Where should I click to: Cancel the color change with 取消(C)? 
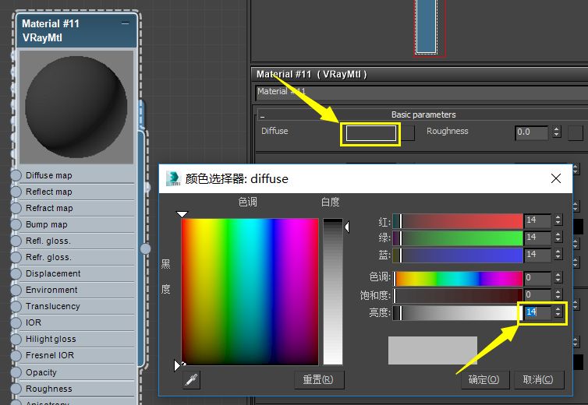(x=538, y=379)
